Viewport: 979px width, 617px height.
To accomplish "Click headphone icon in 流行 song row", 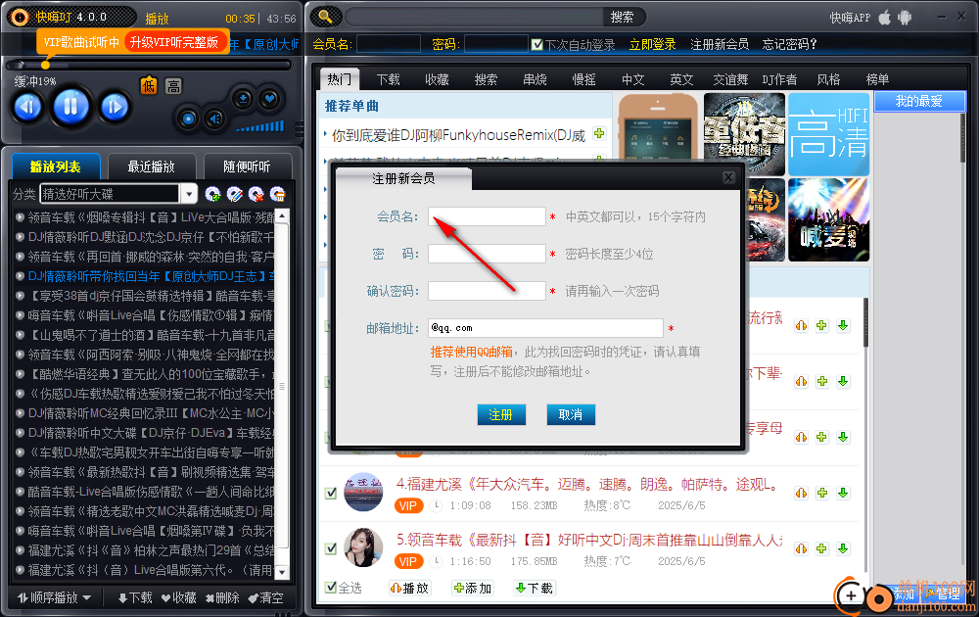I will 801,325.
